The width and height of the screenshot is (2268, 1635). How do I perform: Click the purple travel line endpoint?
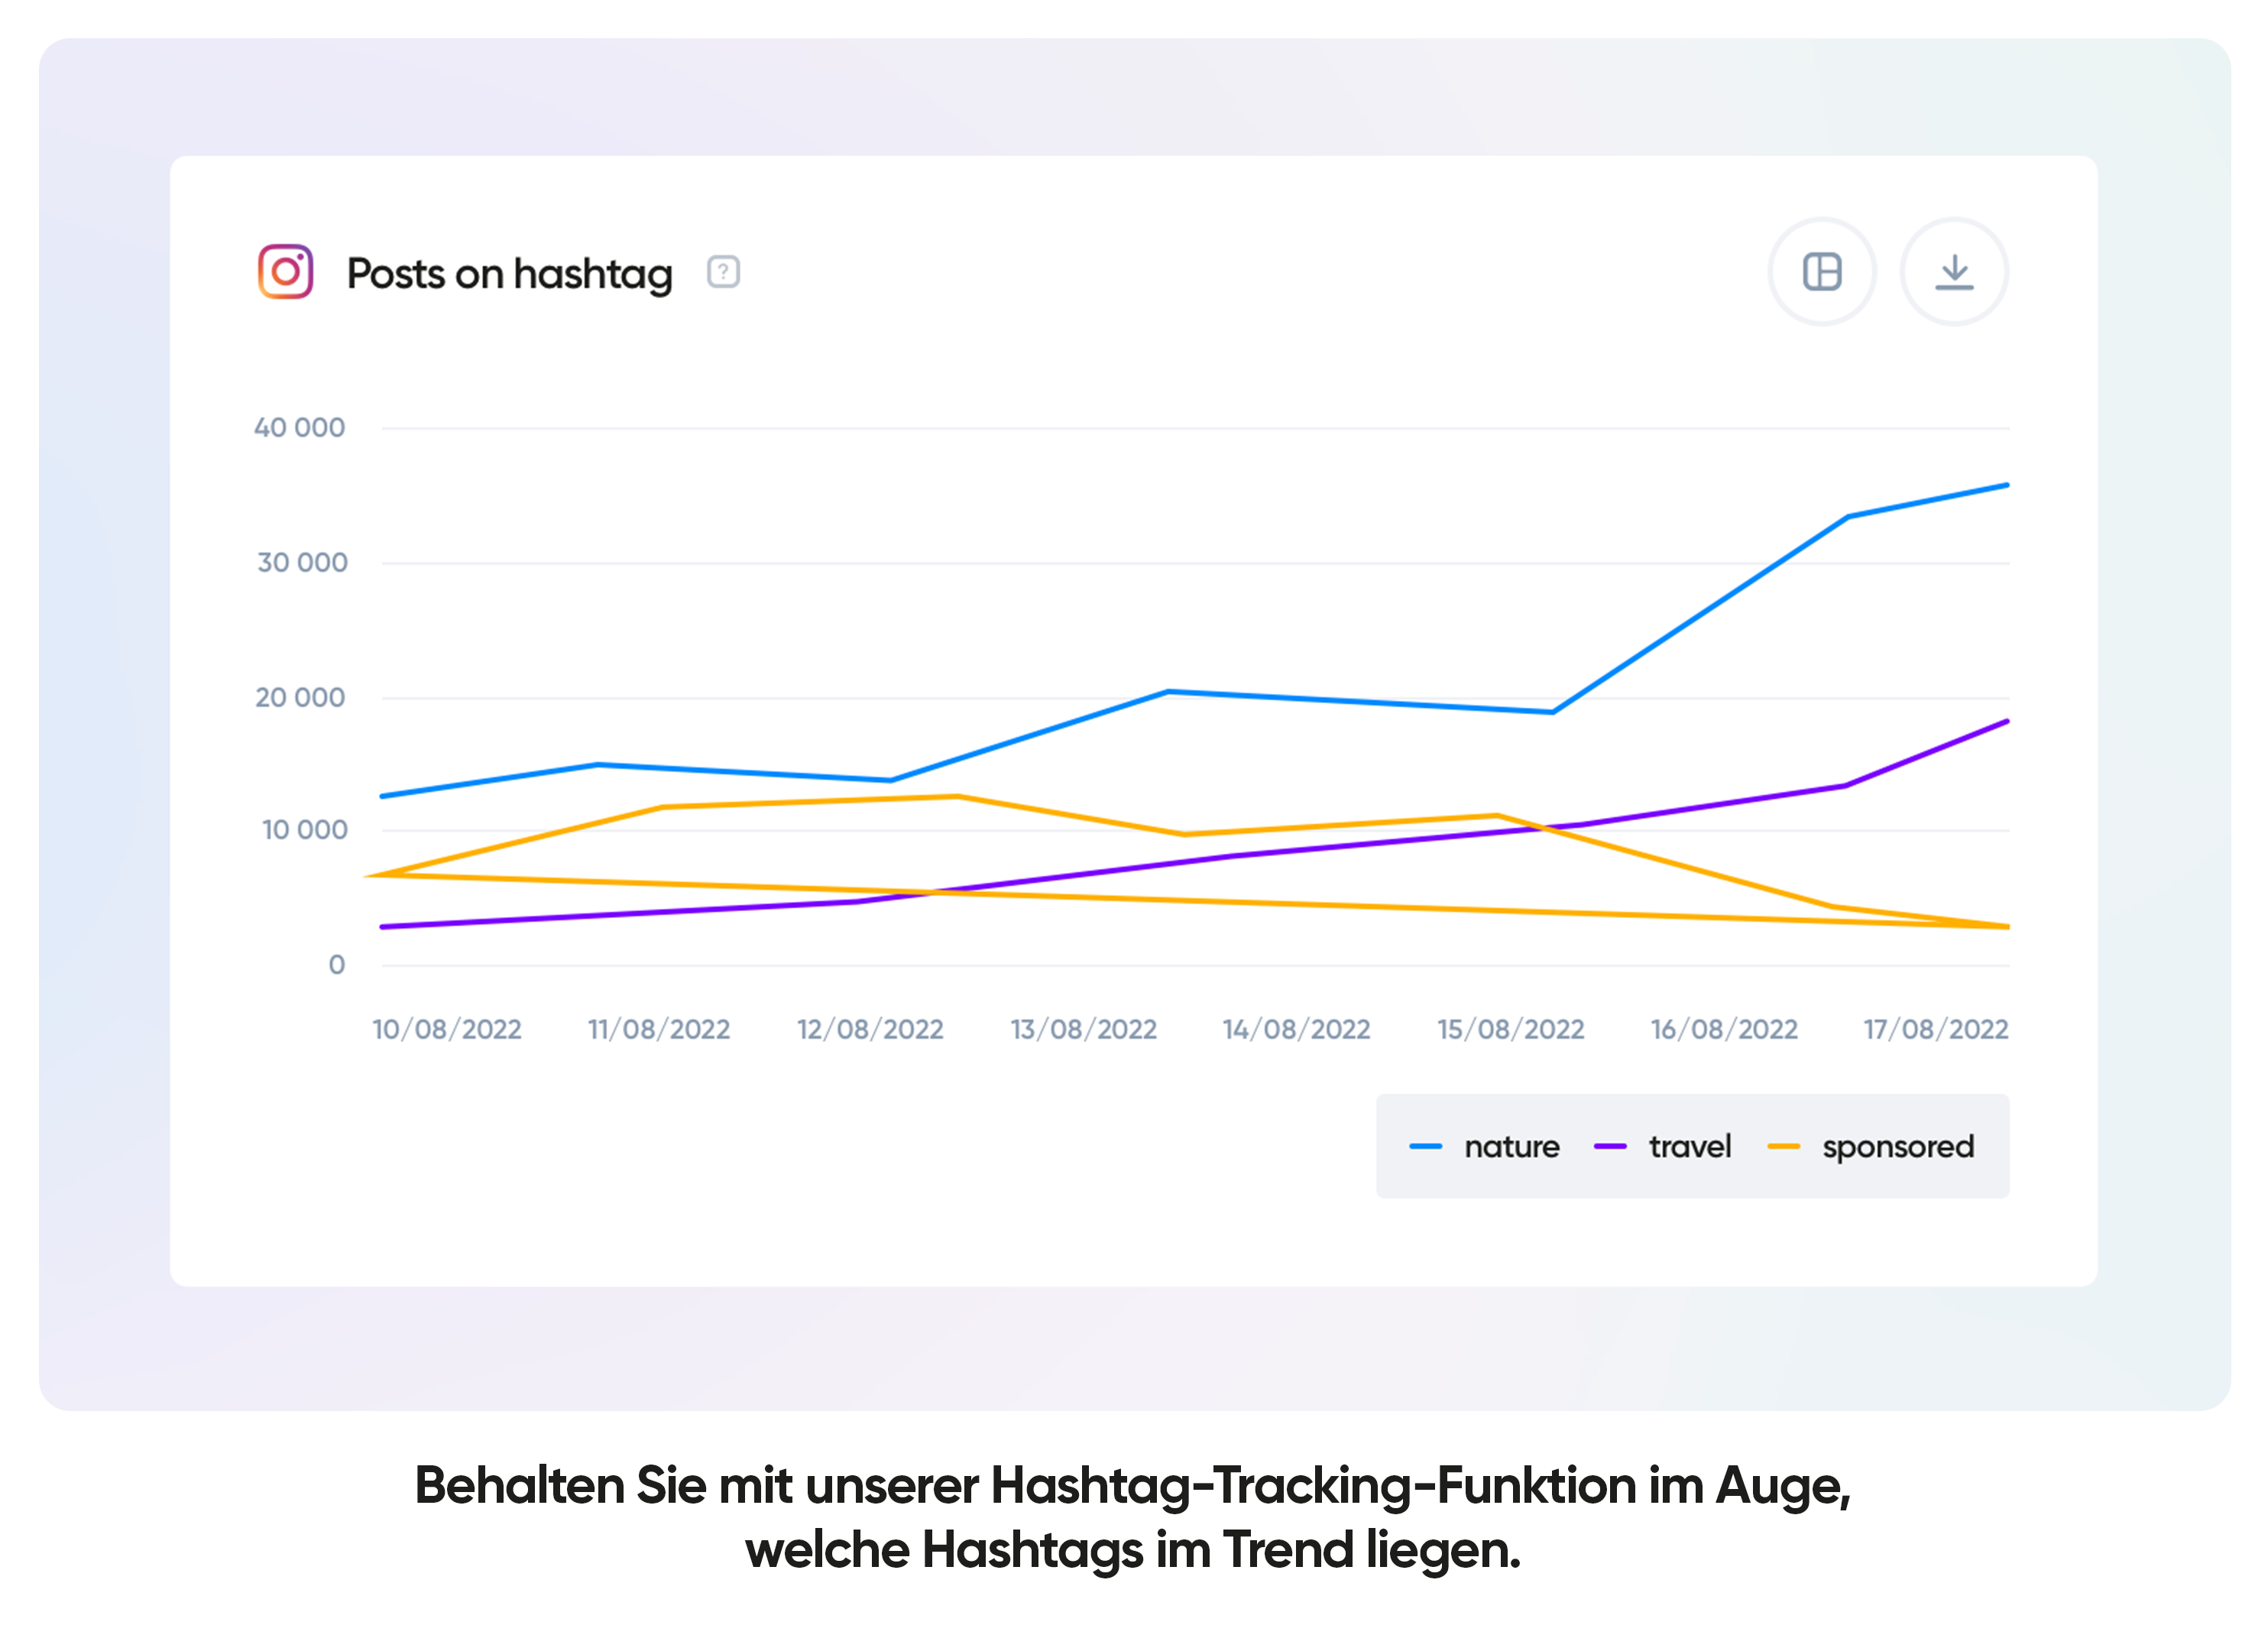click(x=2005, y=722)
